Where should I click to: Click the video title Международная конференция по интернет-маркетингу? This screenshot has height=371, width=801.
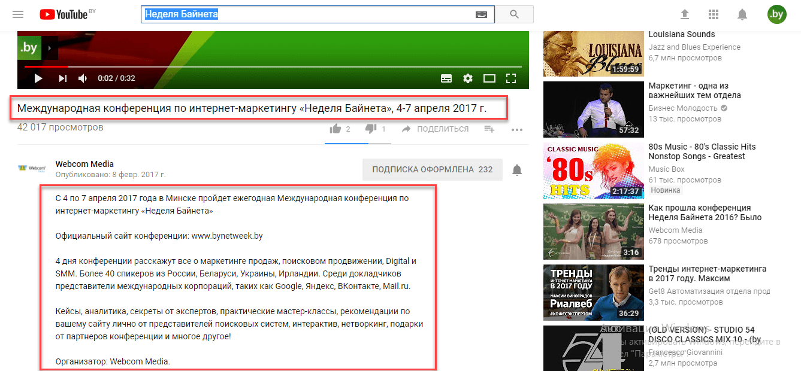pos(252,109)
